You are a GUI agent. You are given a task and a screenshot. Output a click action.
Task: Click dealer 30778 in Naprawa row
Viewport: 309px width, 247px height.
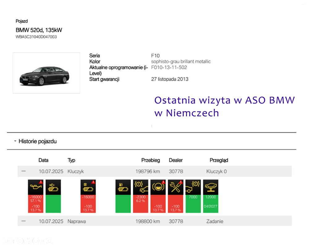pyautogui.click(x=176, y=221)
